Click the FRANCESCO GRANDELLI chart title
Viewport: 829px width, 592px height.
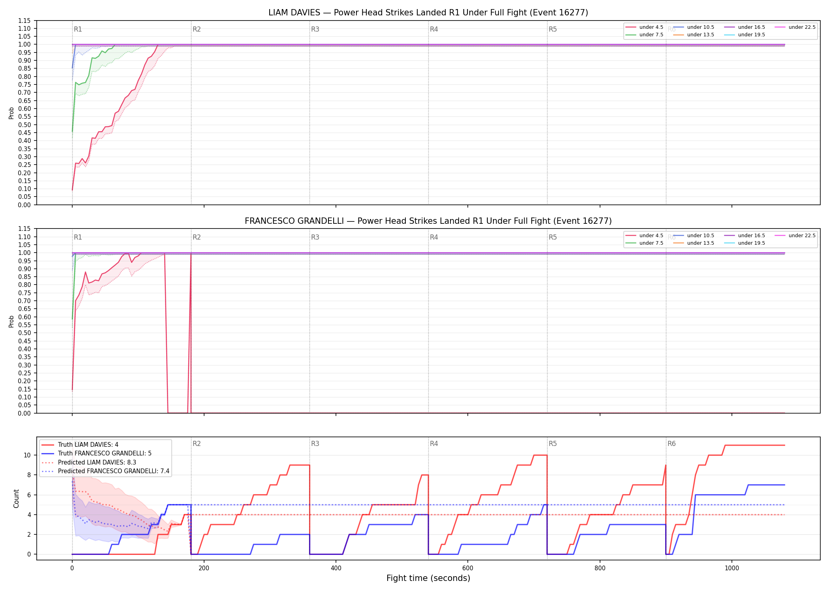pyautogui.click(x=428, y=221)
